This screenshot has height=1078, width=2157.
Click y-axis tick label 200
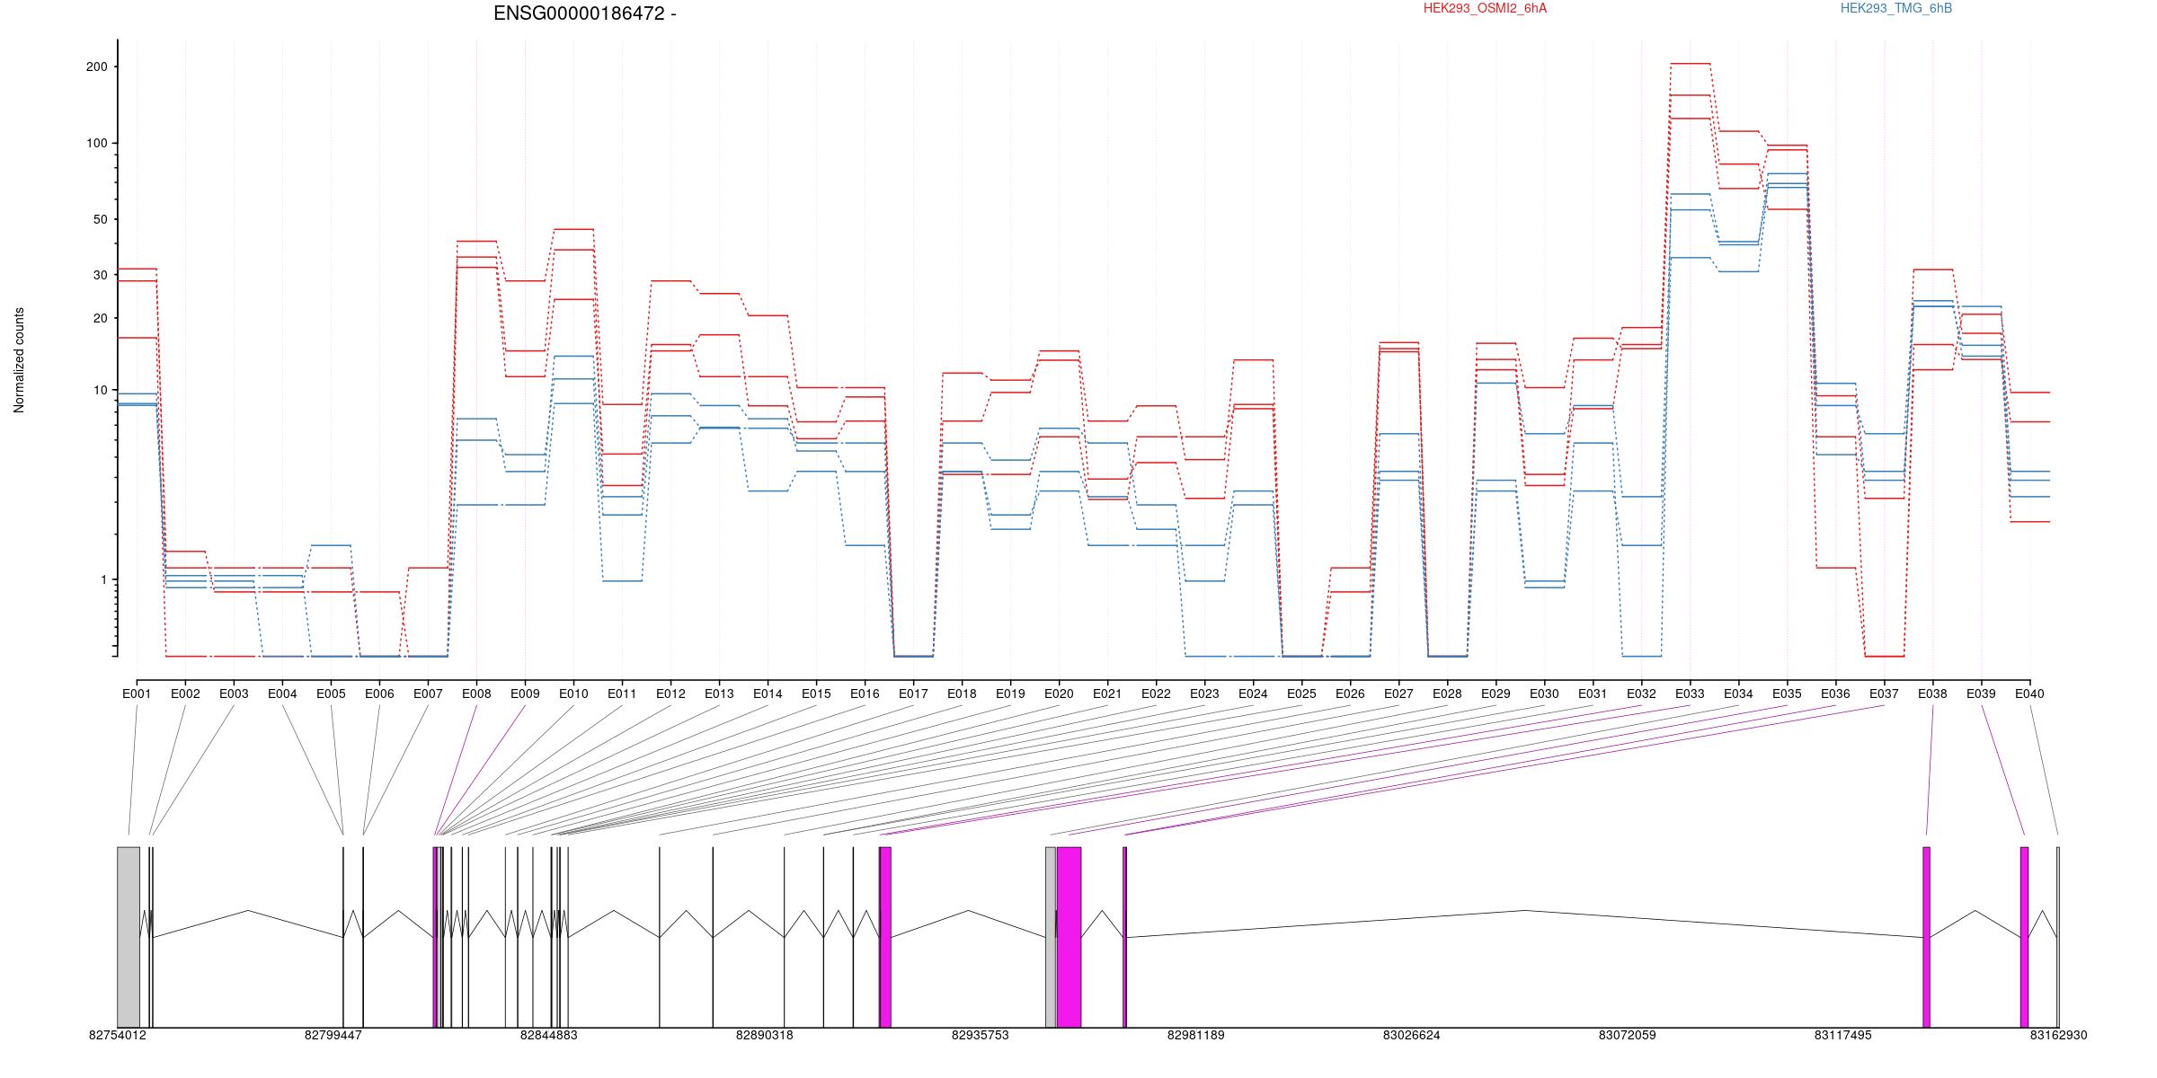tap(97, 66)
